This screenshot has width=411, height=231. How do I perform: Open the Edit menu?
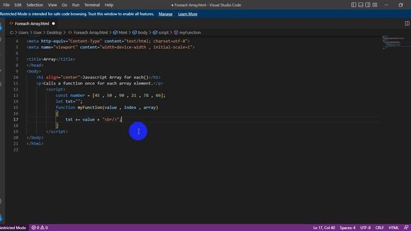[x=18, y=5]
